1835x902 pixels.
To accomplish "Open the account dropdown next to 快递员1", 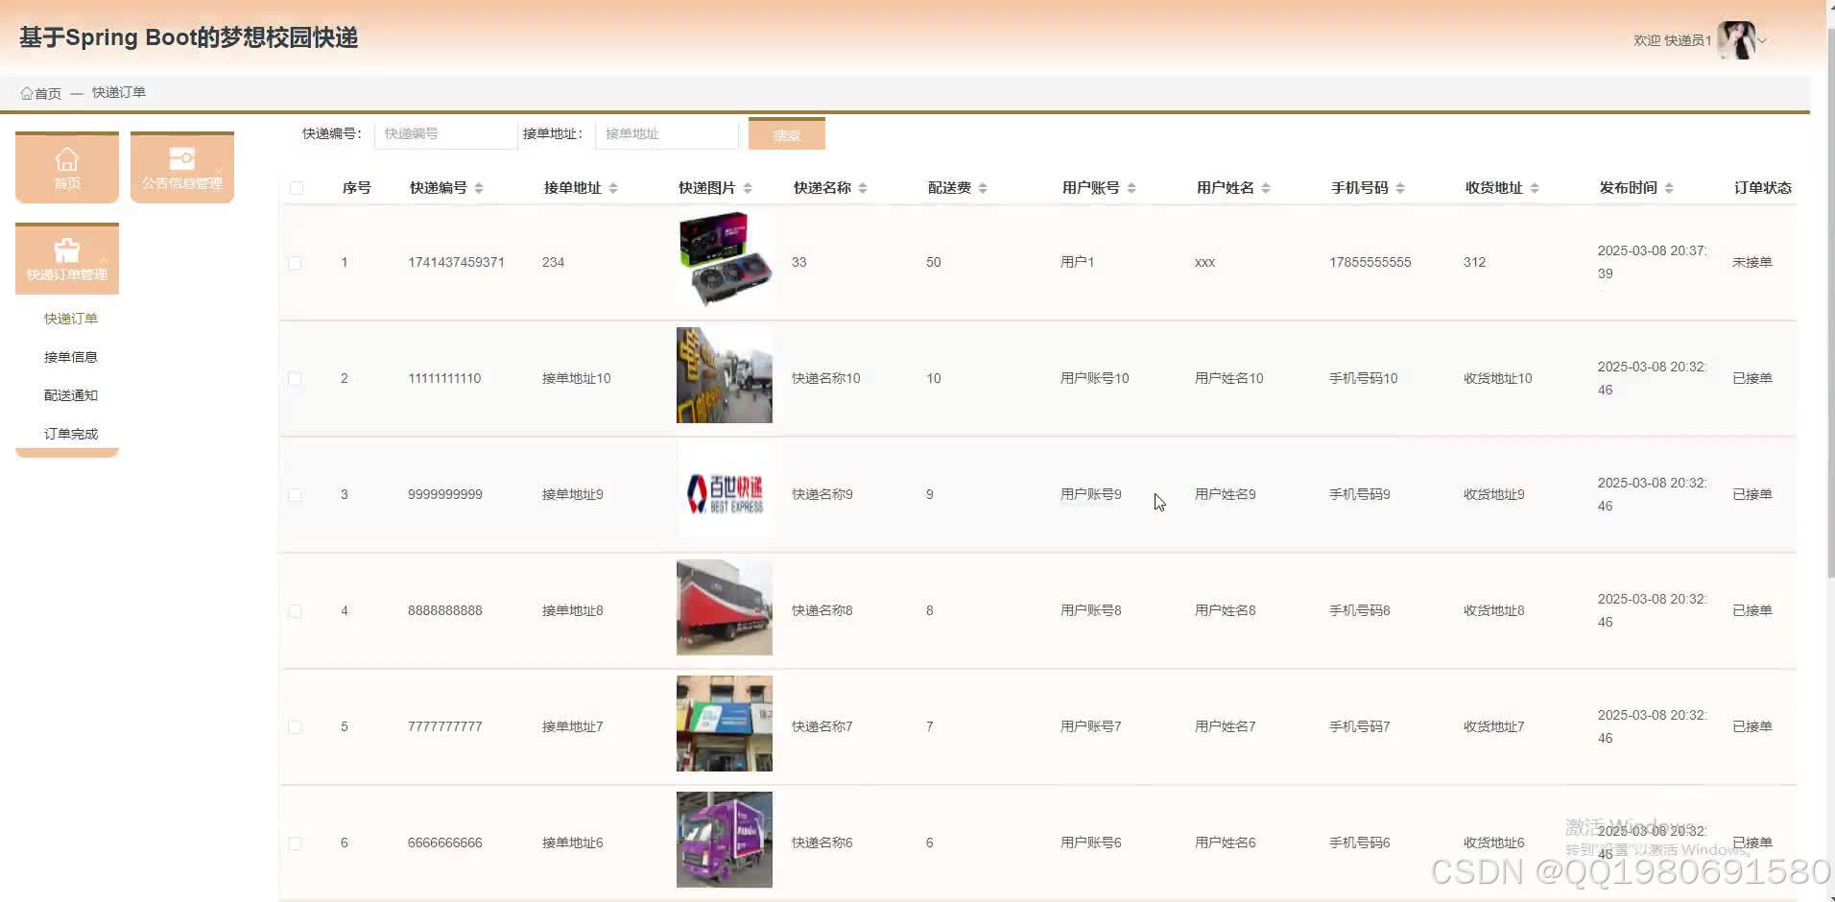I will click(x=1762, y=40).
